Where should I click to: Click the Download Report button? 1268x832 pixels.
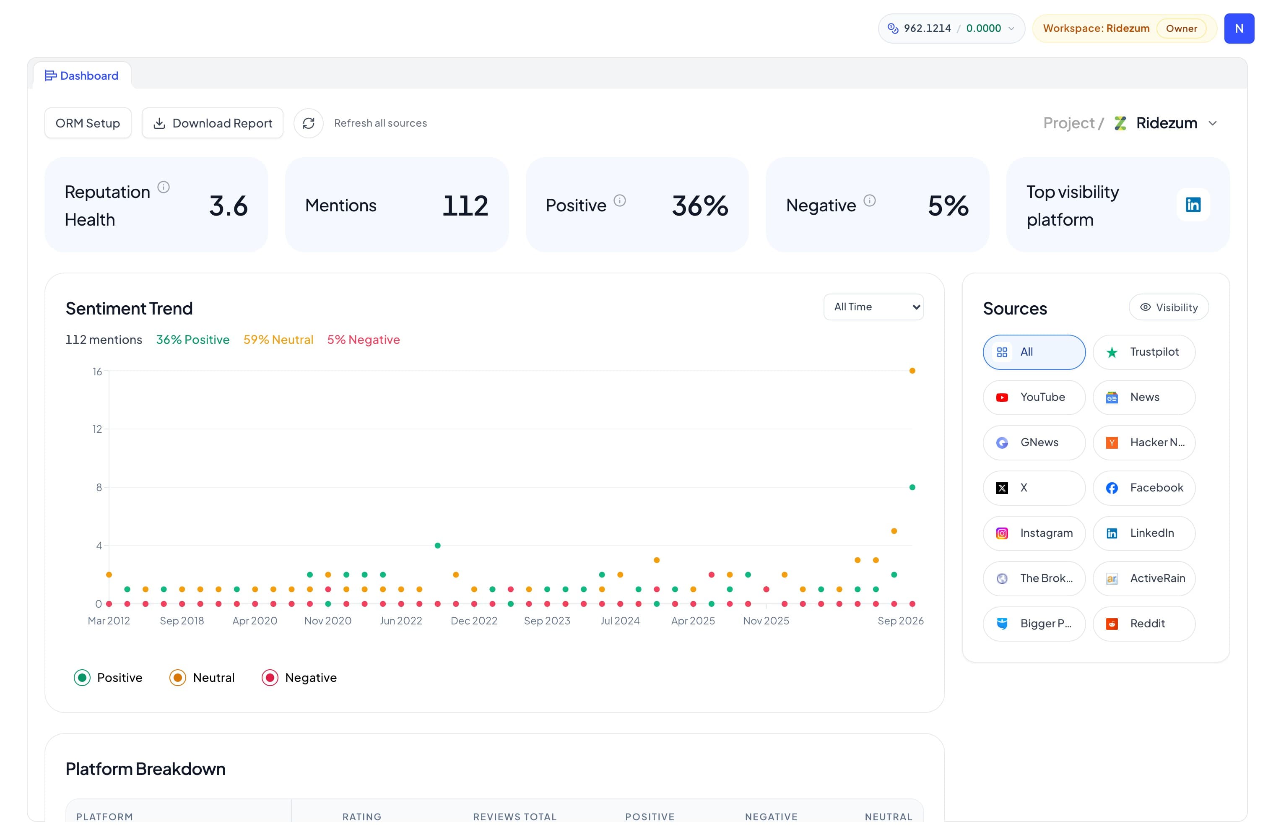coord(212,123)
